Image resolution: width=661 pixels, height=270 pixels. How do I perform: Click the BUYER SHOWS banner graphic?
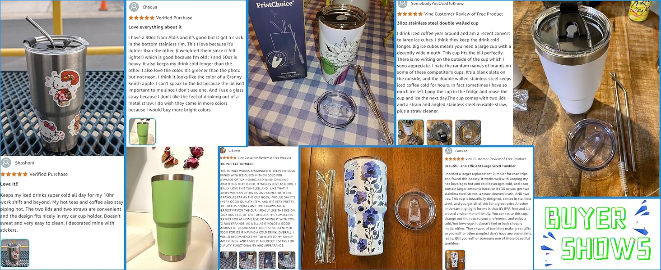point(597,234)
